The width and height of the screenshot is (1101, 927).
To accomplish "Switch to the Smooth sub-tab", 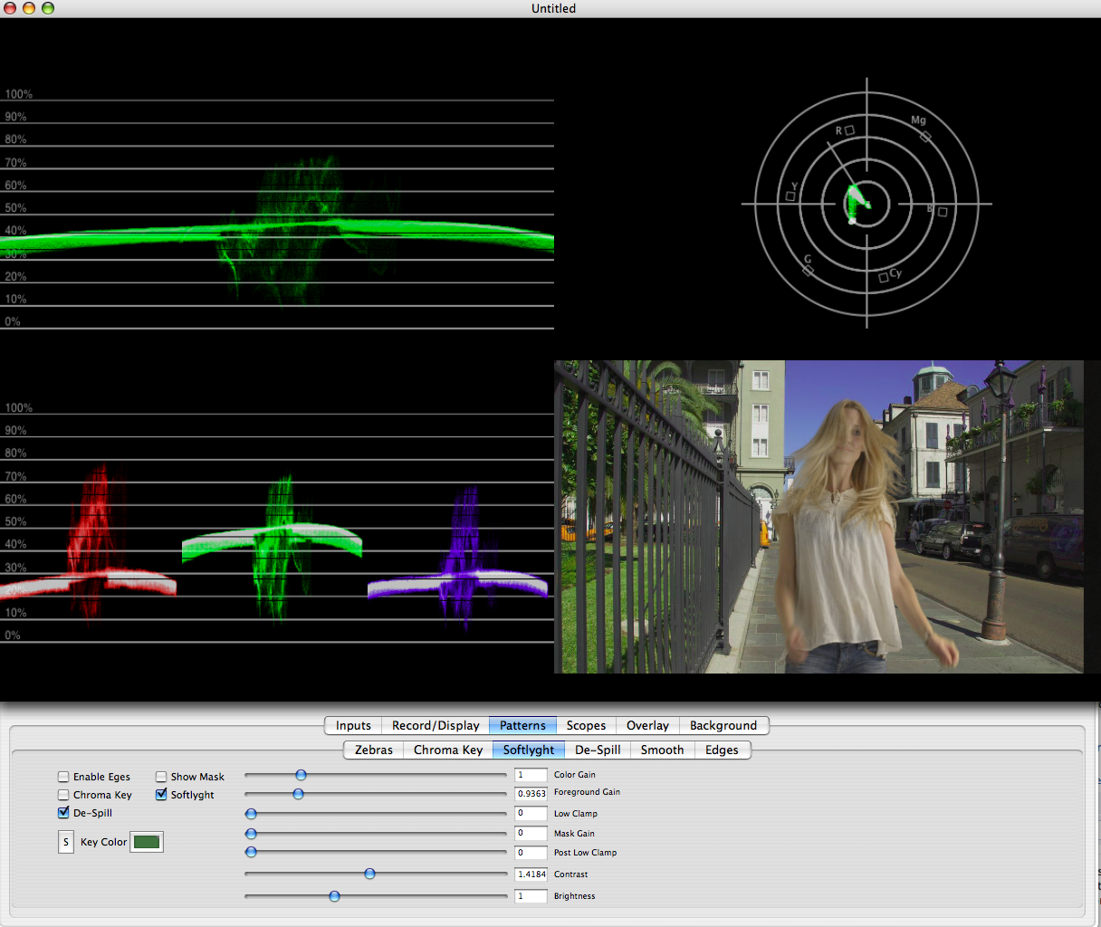I will (662, 750).
